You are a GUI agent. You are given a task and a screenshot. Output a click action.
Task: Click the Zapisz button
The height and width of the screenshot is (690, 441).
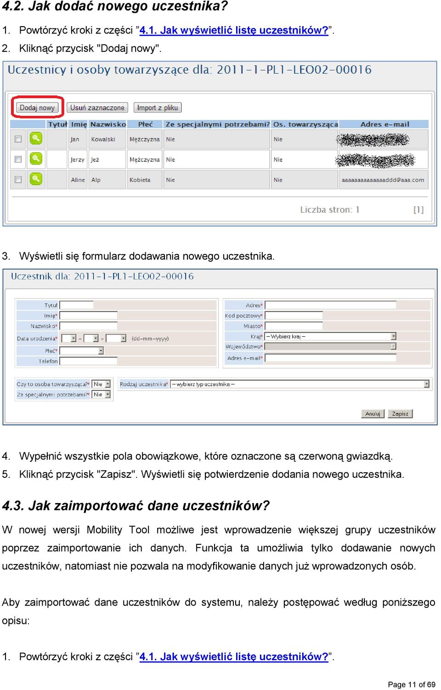[400, 413]
